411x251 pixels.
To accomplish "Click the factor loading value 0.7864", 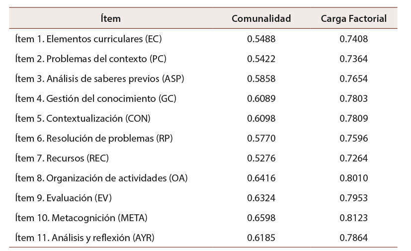I will click(354, 238).
